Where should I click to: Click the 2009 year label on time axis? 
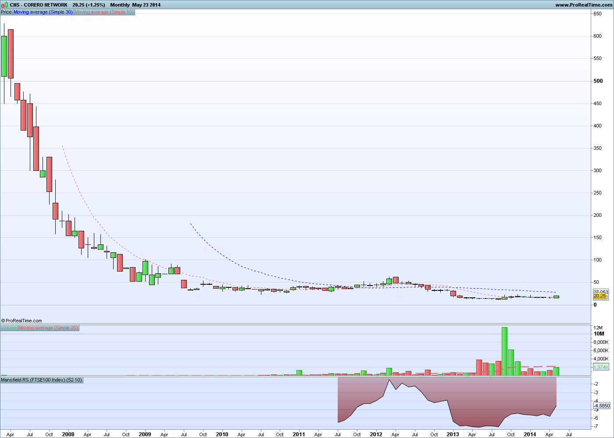tap(145, 434)
